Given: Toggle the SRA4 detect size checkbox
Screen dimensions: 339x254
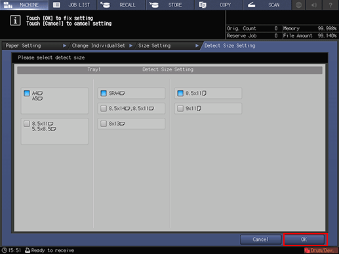Looking at the screenshot, I should 131,93.
